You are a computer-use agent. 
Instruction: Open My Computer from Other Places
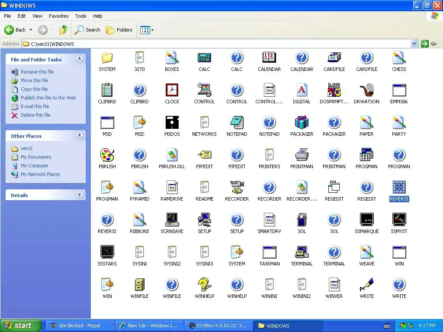click(35, 166)
